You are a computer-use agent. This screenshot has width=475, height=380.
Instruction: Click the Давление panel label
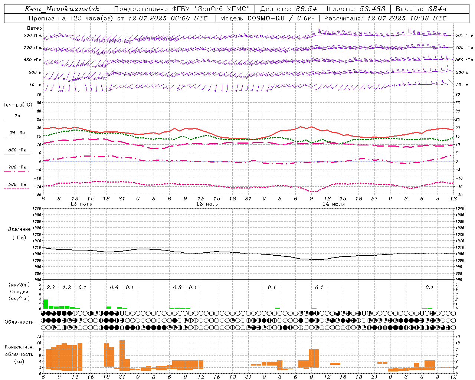19,229
